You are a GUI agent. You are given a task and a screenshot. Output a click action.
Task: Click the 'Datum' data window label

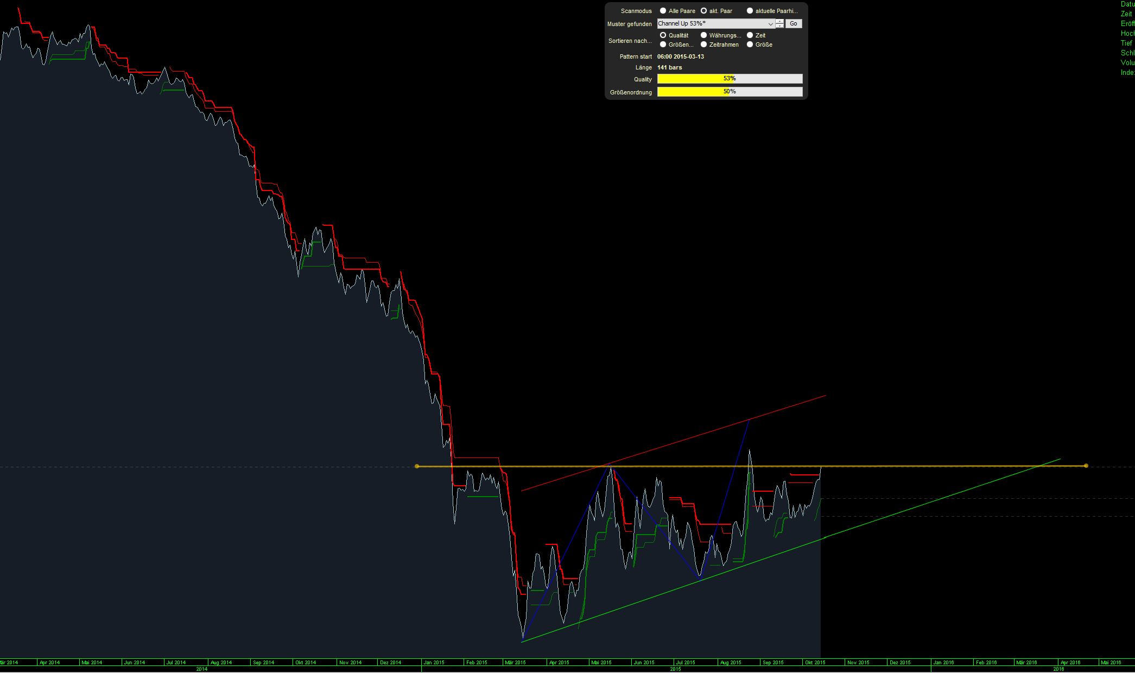coord(1128,4)
